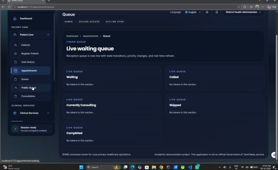Open the browser extensions icon
Image resolution: width=278 pixels, height=170 pixels.
click(x=245, y=7)
